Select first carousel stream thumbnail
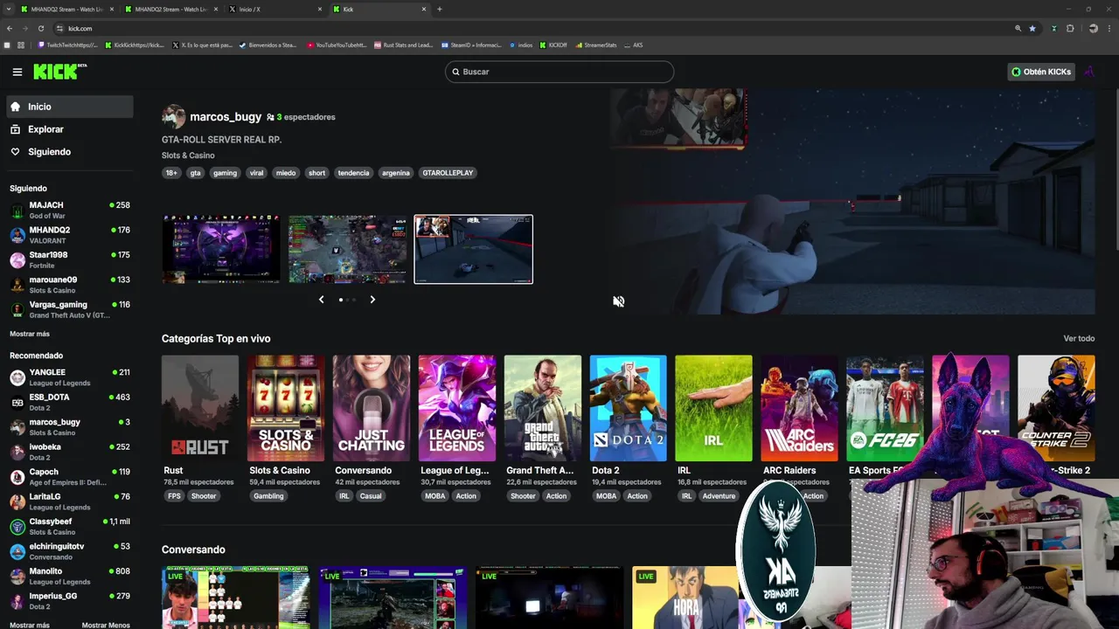The height and width of the screenshot is (629, 1119). (221, 250)
